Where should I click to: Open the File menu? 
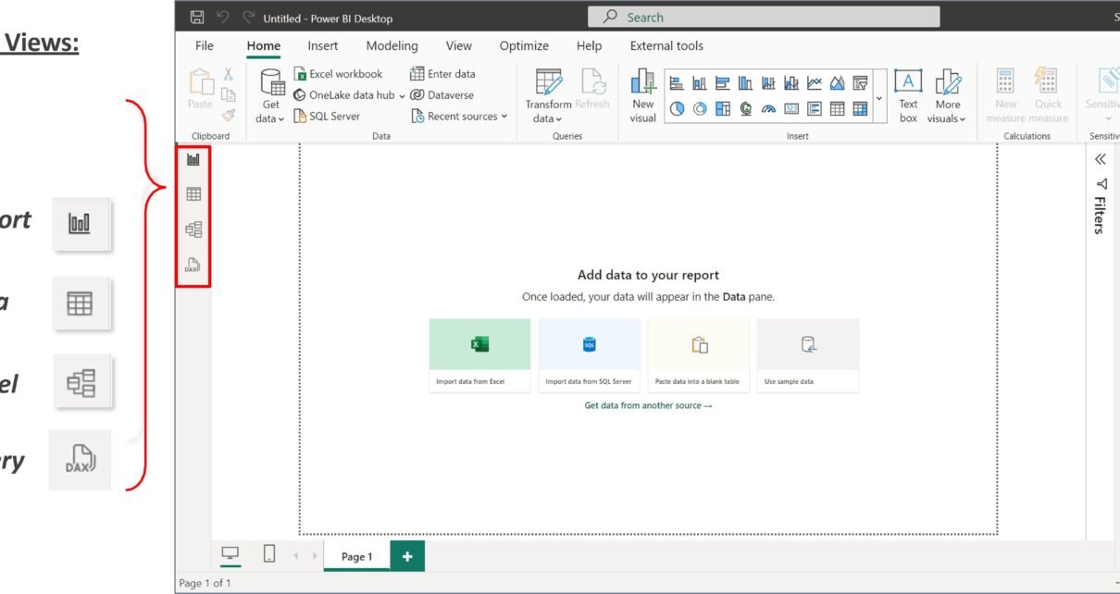click(x=205, y=45)
